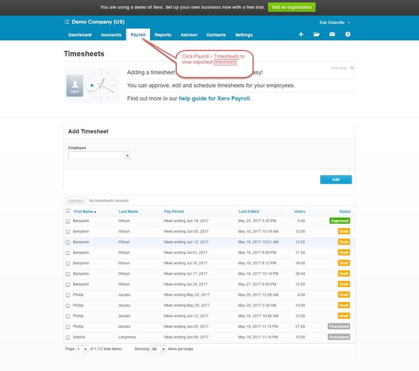The width and height of the screenshot is (419, 371).
Task: Click Processed badge on Phillip Jacobs row
Action: (338, 326)
